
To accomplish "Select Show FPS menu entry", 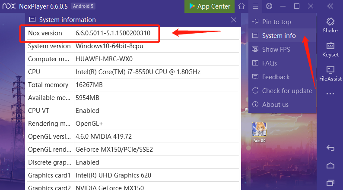I will 282,50.
